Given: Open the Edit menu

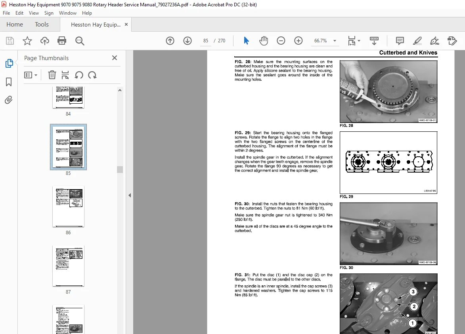Looking at the screenshot, I should [x=19, y=13].
